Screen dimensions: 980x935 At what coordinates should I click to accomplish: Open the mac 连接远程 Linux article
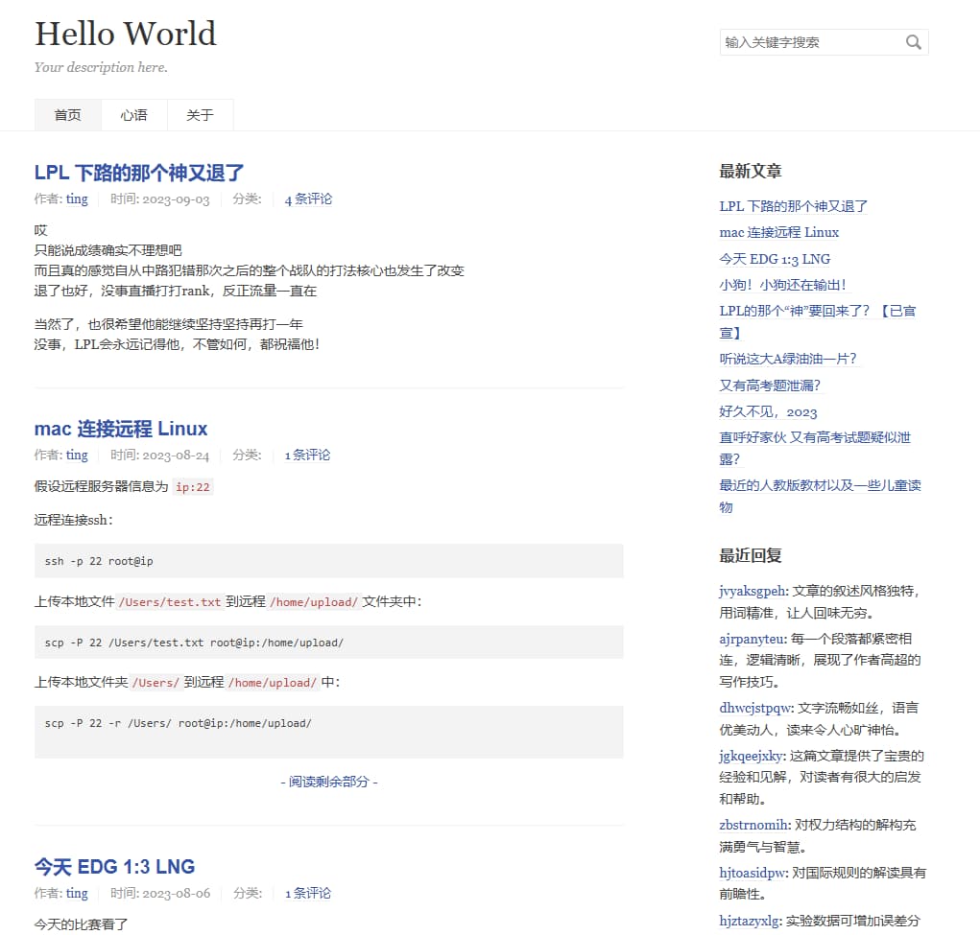click(x=119, y=429)
